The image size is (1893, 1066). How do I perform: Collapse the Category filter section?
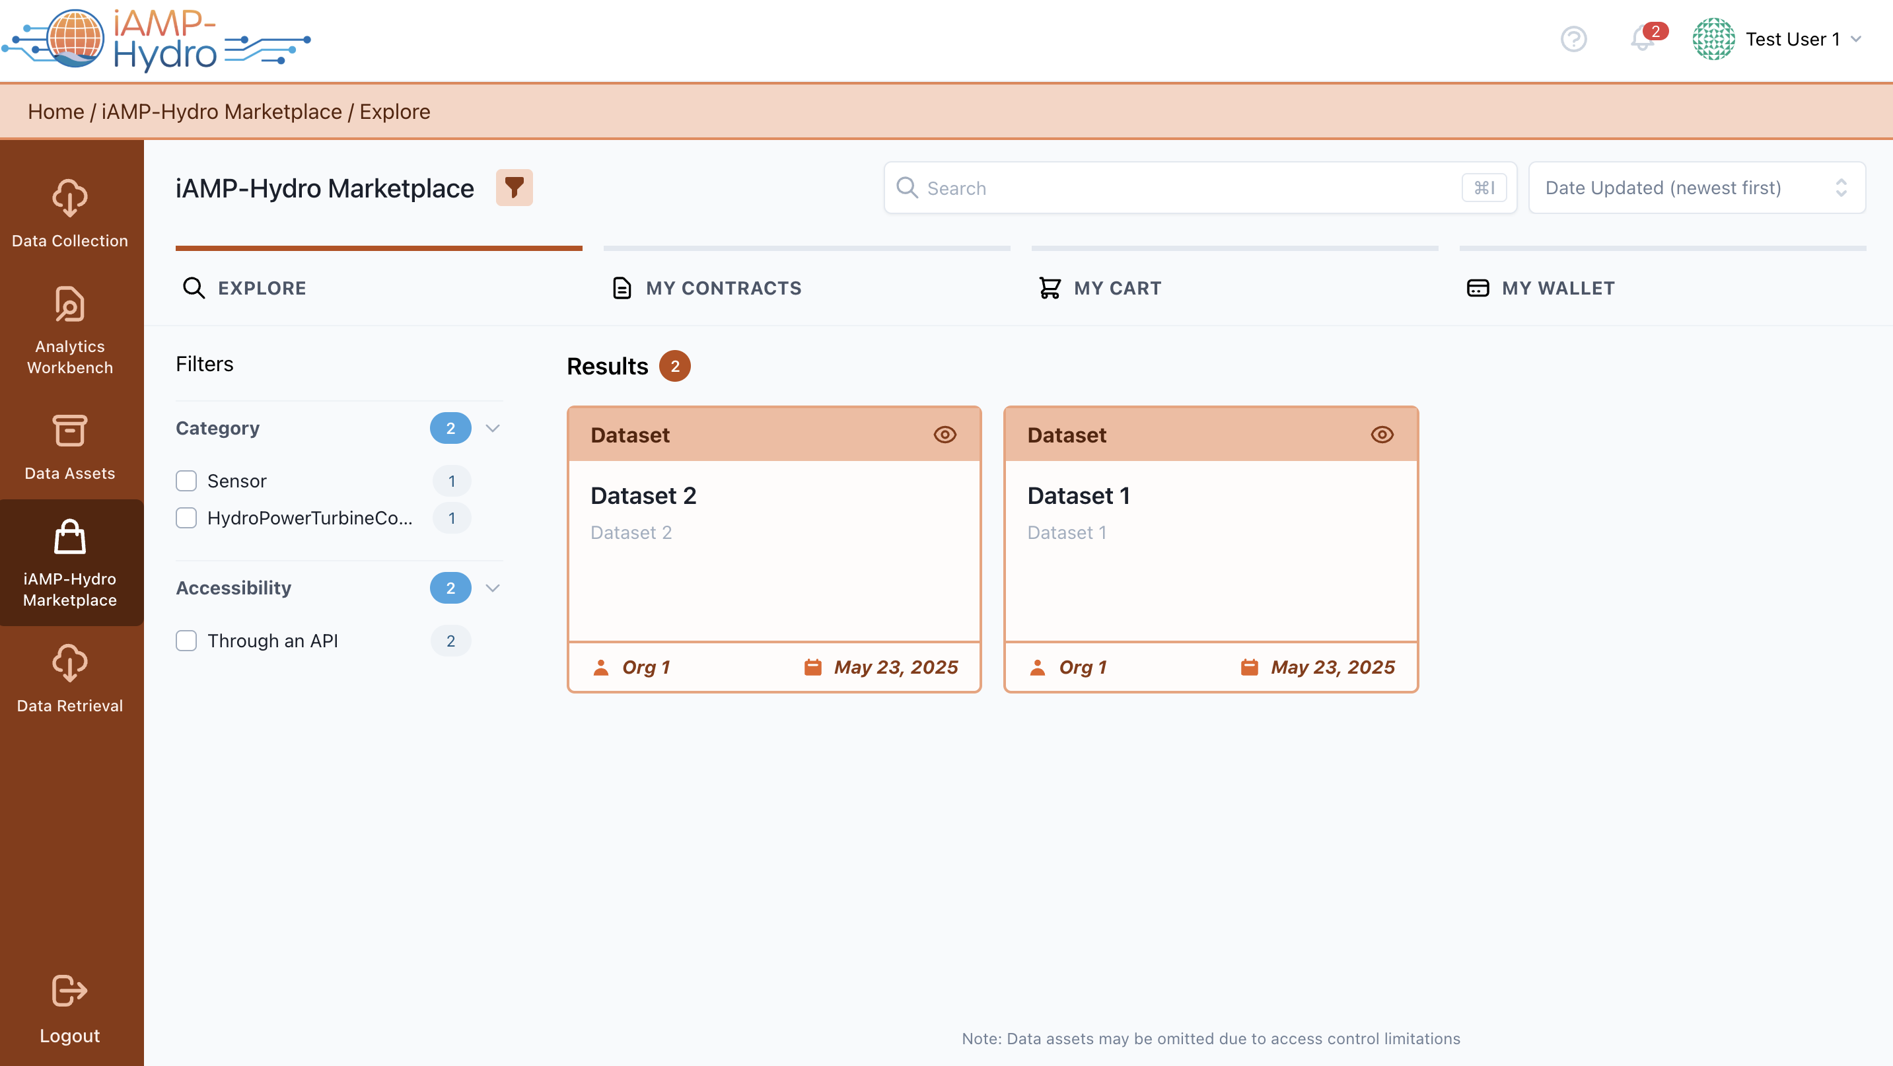(492, 428)
